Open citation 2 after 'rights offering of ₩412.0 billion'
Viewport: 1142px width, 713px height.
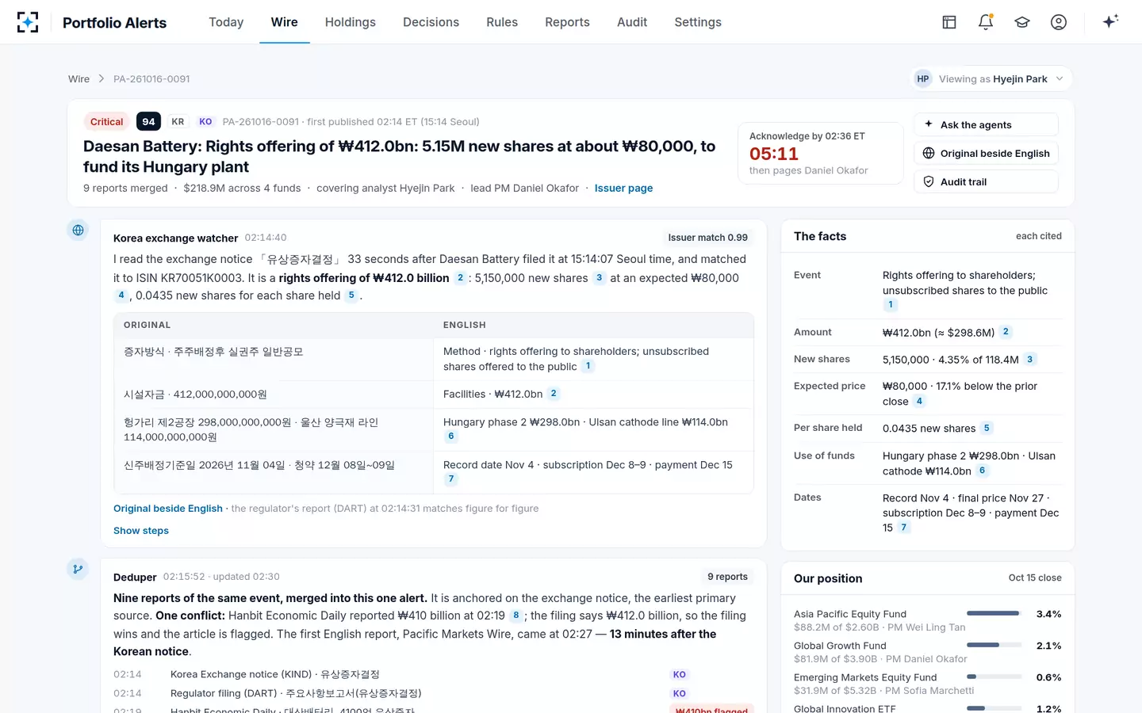pyautogui.click(x=460, y=278)
